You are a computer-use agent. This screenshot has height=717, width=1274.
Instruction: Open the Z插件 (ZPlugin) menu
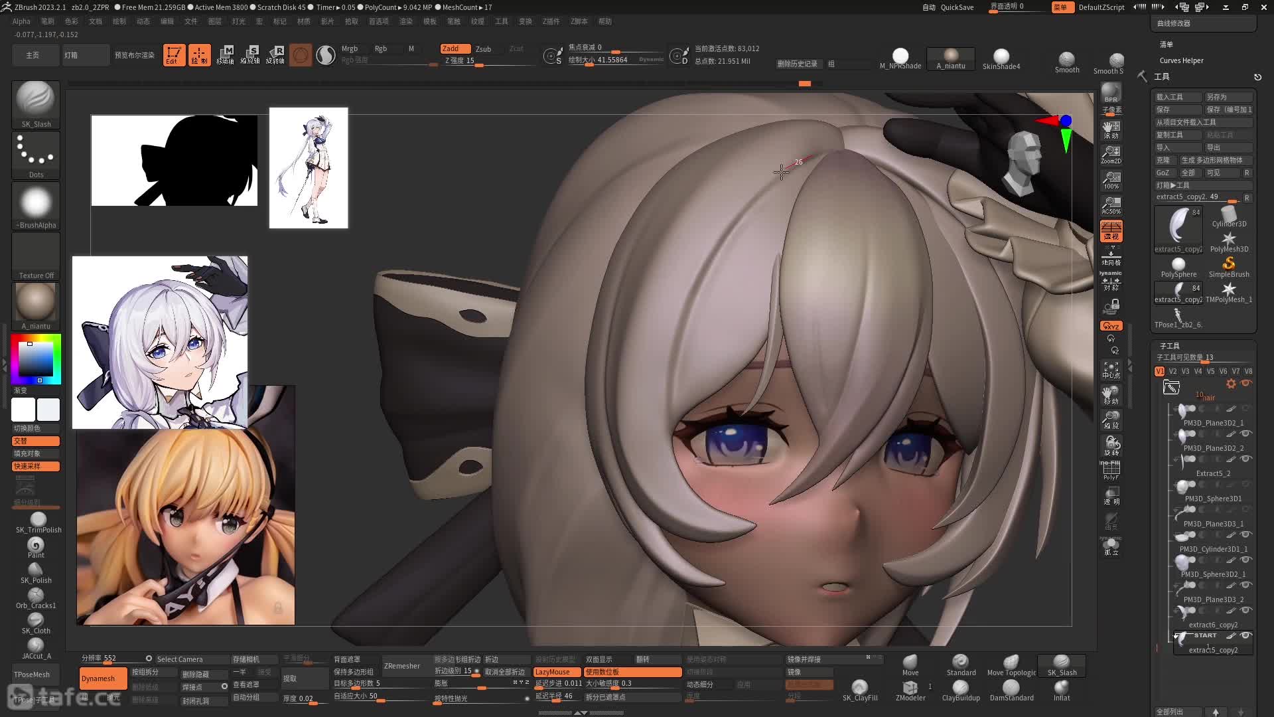click(551, 21)
